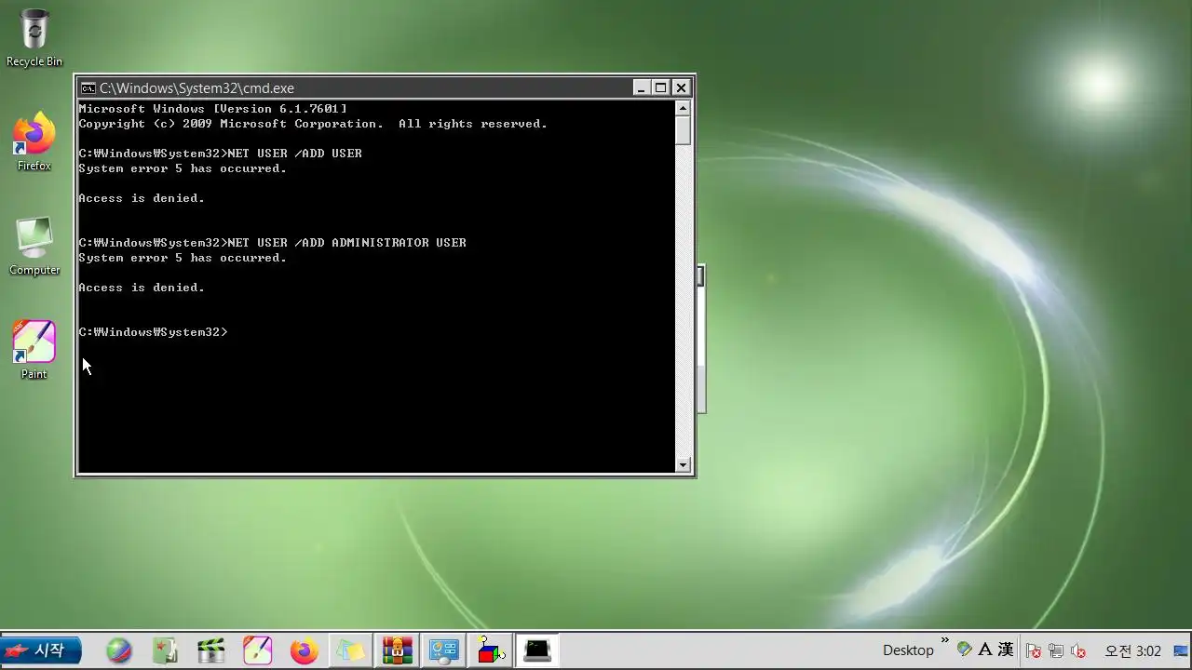This screenshot has height=670, width=1192.
Task: Click the 'Microsoft Windows [Version 6.1.7601]' line
Action: click(x=213, y=109)
